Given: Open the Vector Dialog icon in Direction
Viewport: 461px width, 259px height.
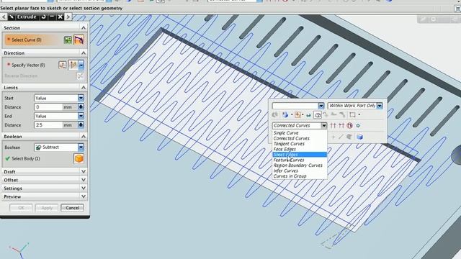Looking at the screenshot, I should pyautogui.click(x=63, y=65).
